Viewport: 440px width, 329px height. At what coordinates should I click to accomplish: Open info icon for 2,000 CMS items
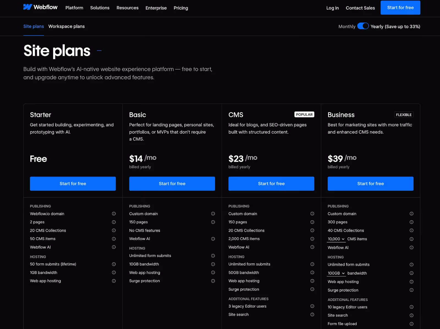312,239
